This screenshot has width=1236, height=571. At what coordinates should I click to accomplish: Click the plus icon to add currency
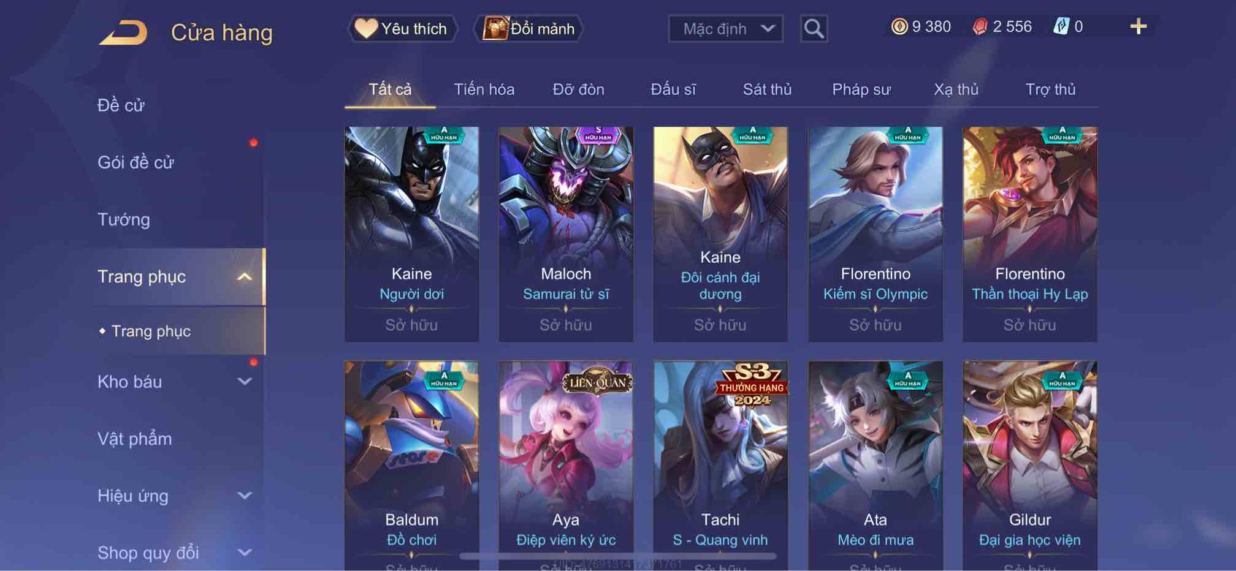click(1138, 26)
